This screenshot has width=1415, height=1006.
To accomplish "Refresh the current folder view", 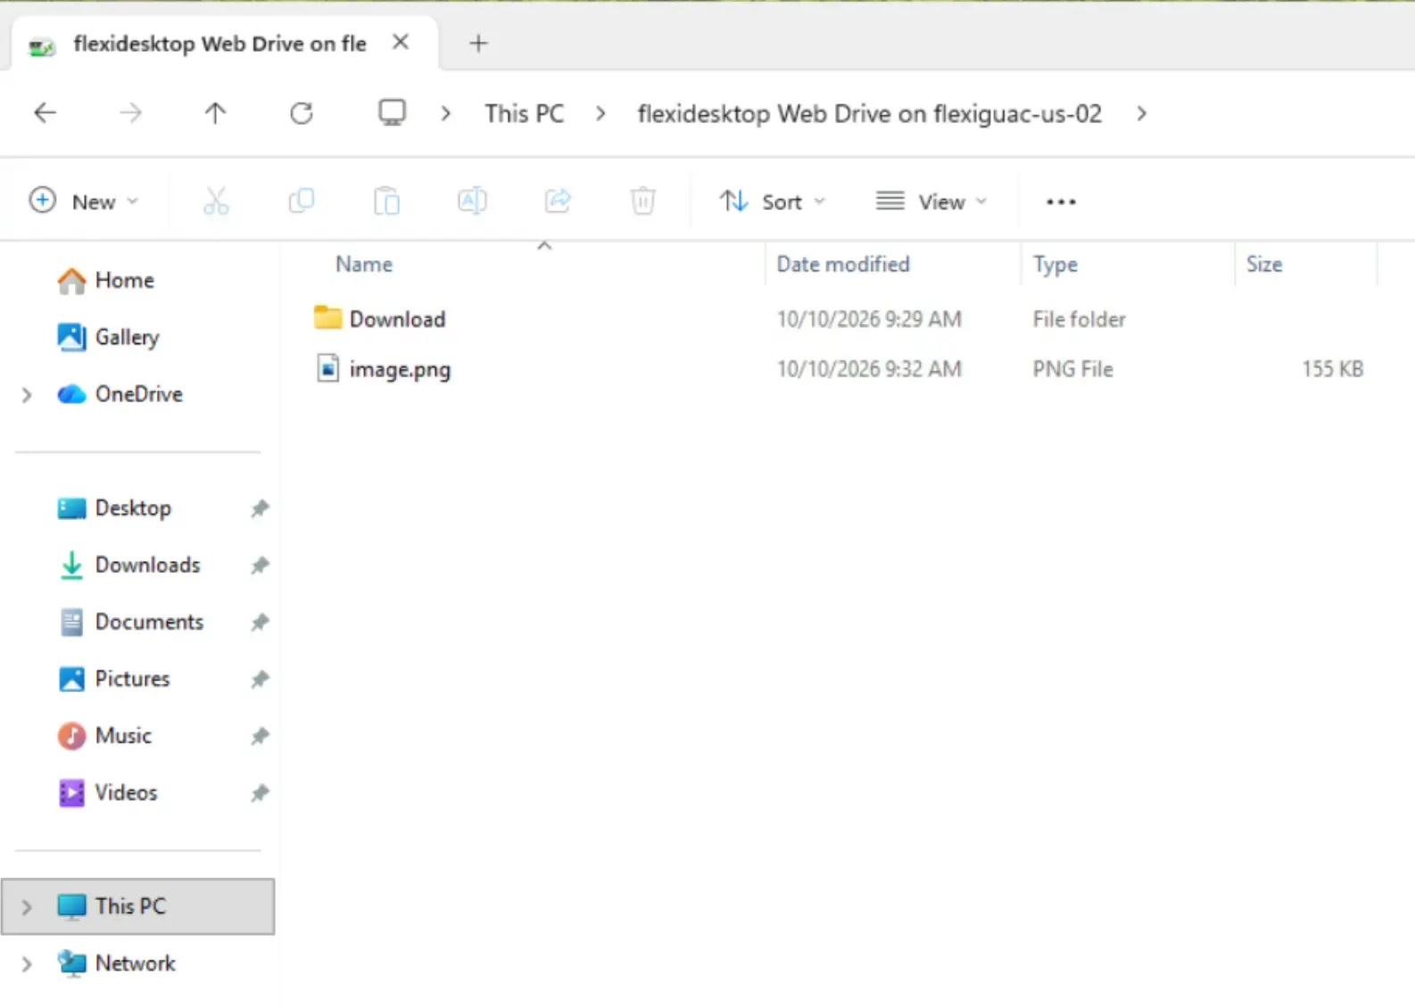I will [x=302, y=113].
